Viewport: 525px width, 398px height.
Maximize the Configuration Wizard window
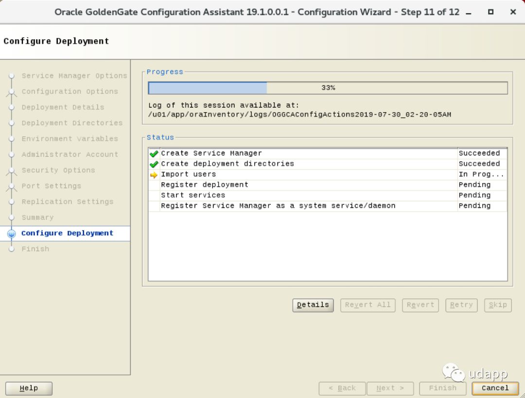tap(490, 12)
